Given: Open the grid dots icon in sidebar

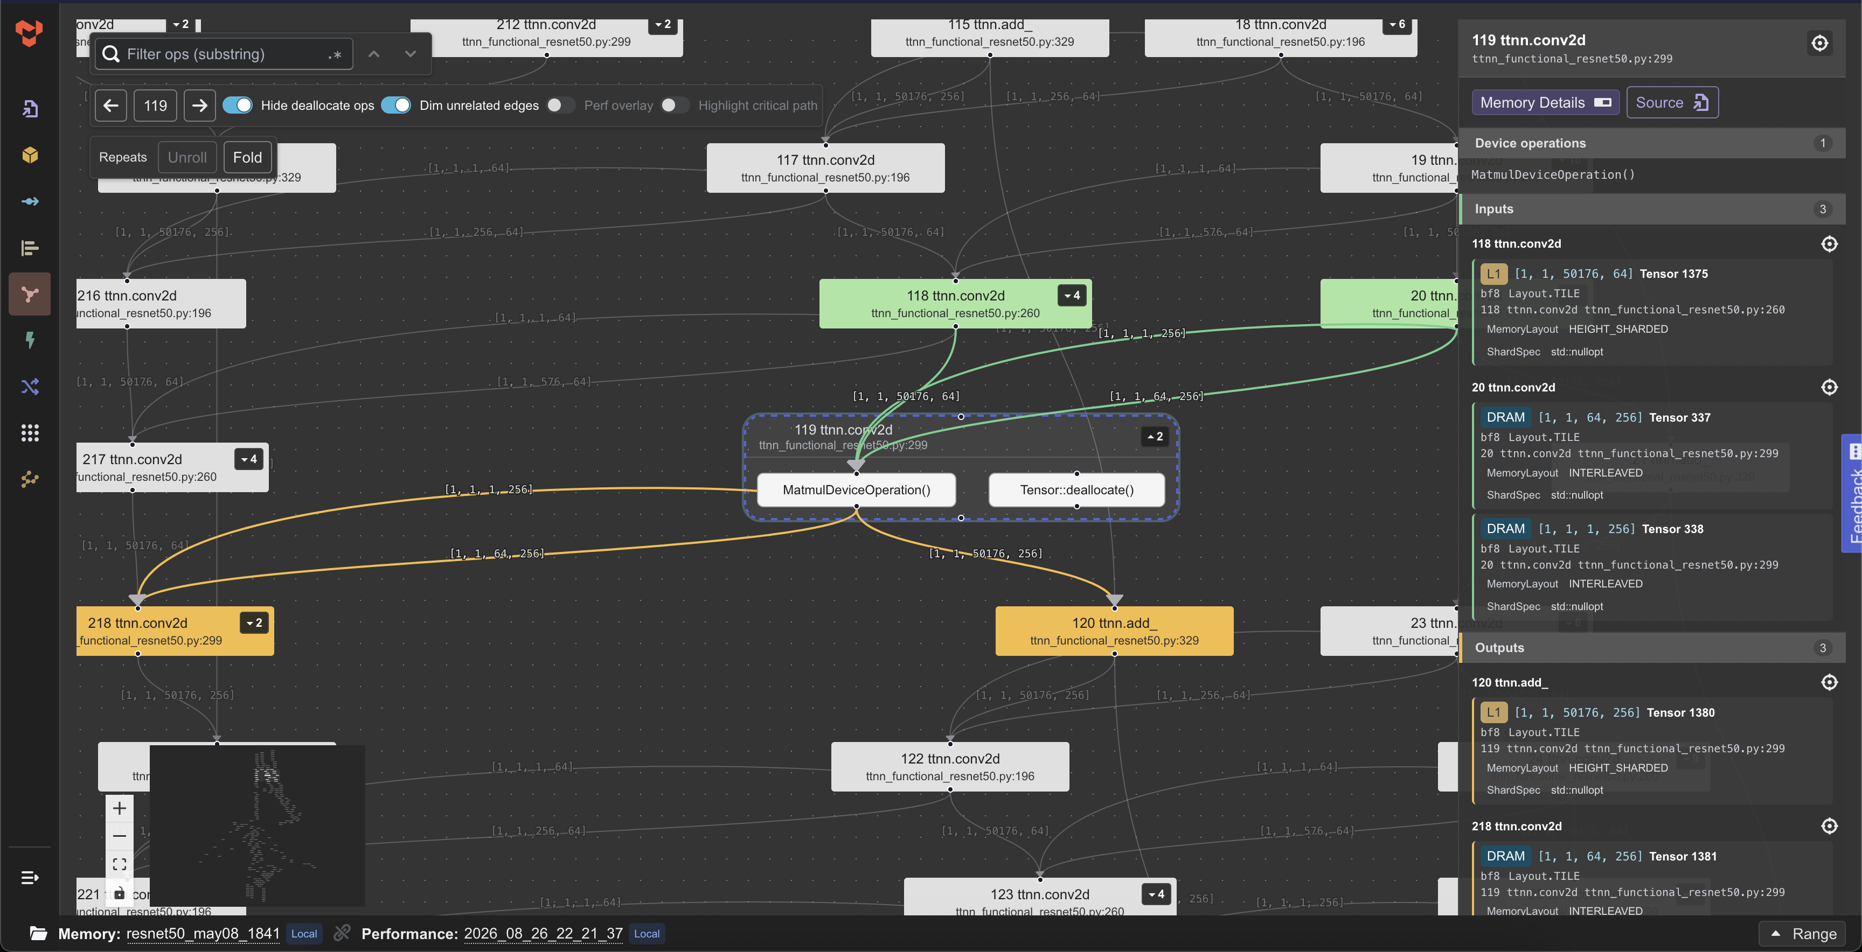Looking at the screenshot, I should click(30, 433).
